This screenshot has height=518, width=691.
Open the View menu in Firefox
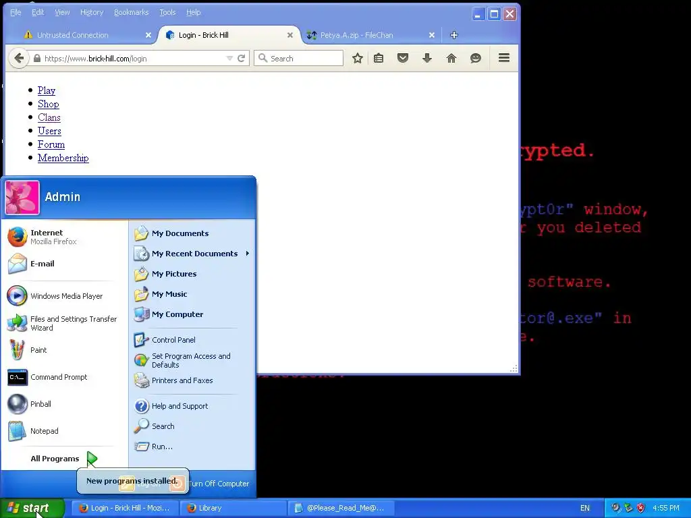tap(62, 12)
